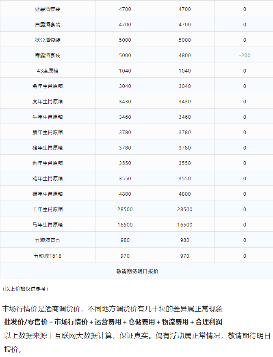
Task: Select the 市场行情价是酒商调货价 sentence
Action: pos(113,309)
